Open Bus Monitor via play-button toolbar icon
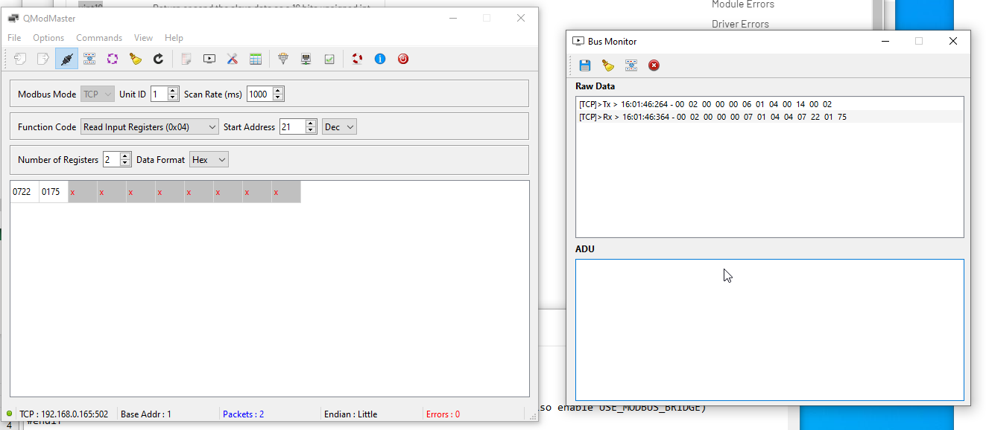The height and width of the screenshot is (430, 986). tap(209, 59)
